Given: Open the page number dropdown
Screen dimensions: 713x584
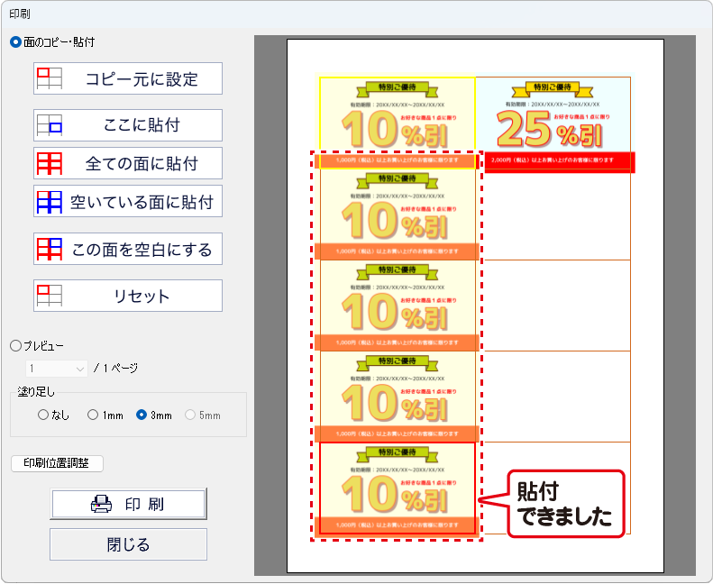Looking at the screenshot, I should pos(57,369).
